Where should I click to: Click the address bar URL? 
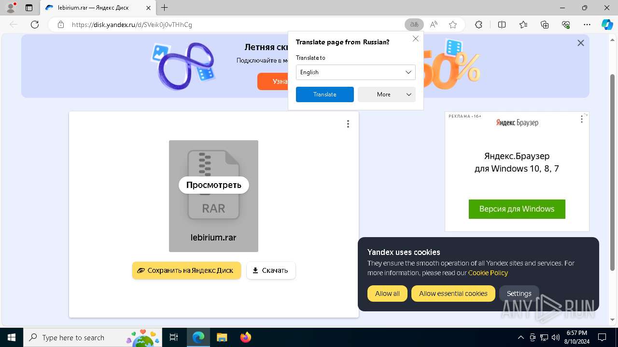(132, 25)
